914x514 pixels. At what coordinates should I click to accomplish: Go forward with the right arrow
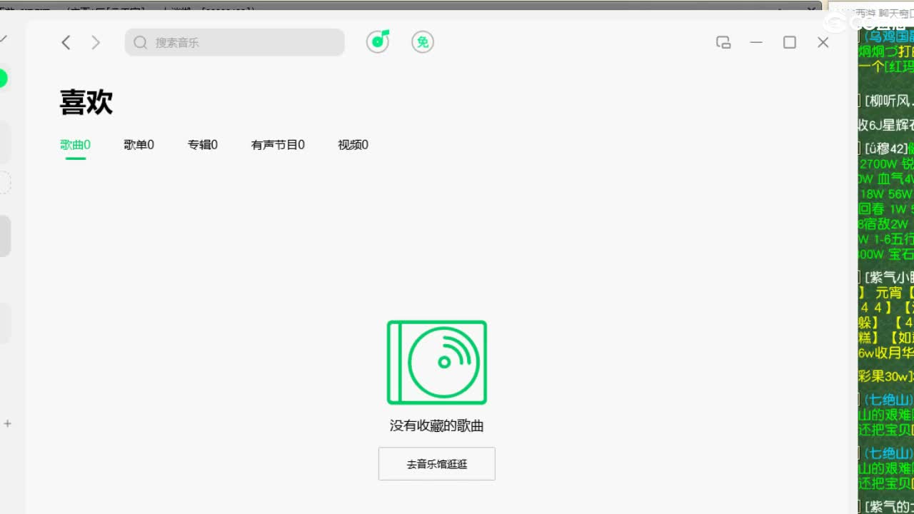pos(96,43)
